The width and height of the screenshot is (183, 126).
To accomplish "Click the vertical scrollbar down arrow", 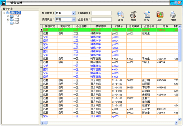I will pos(180,119).
